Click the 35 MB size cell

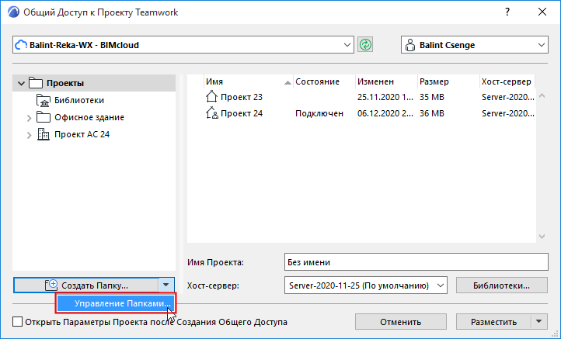432,97
